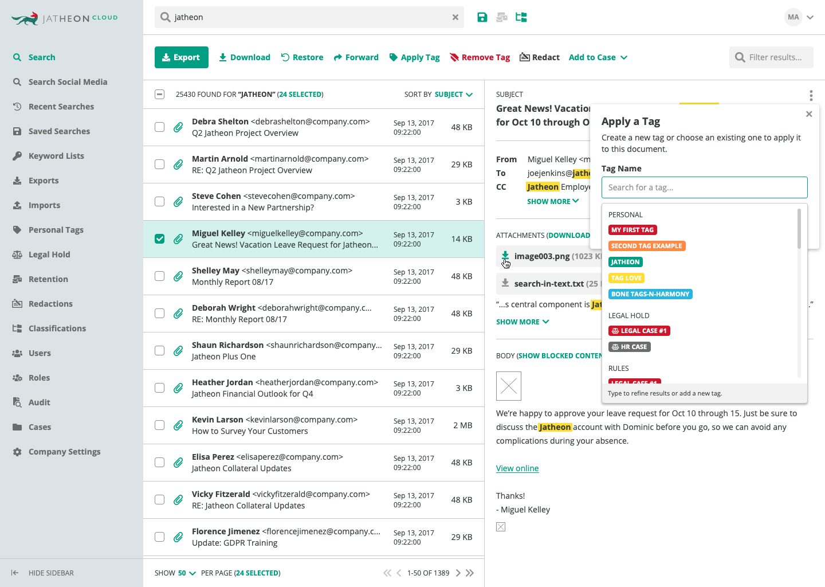
Task: Click the save search floppy disk icon
Action: (482, 17)
